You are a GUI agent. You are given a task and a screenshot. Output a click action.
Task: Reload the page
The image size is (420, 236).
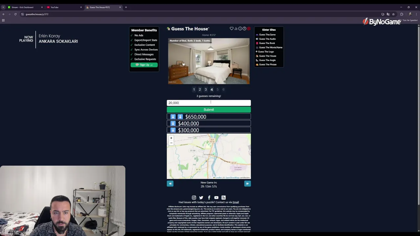tap(15, 14)
